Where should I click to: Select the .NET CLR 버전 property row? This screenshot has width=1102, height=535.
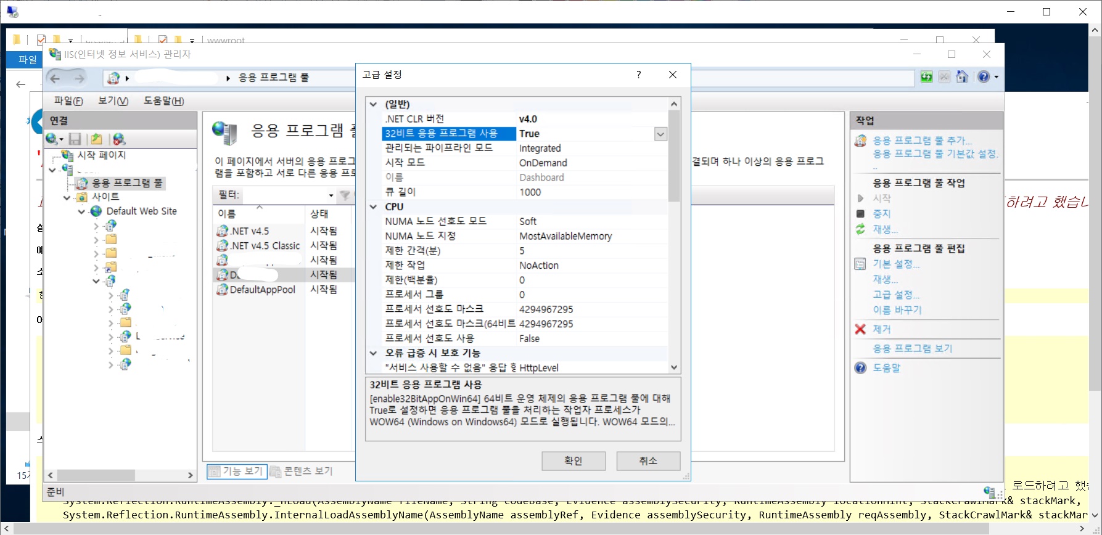525,119
